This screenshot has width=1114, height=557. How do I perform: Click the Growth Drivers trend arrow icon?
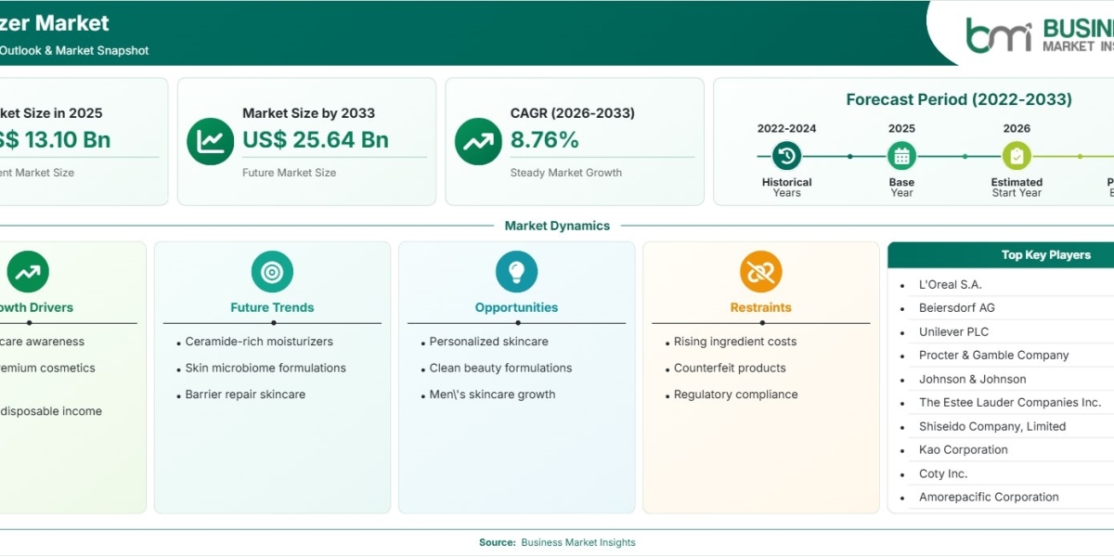(x=28, y=272)
